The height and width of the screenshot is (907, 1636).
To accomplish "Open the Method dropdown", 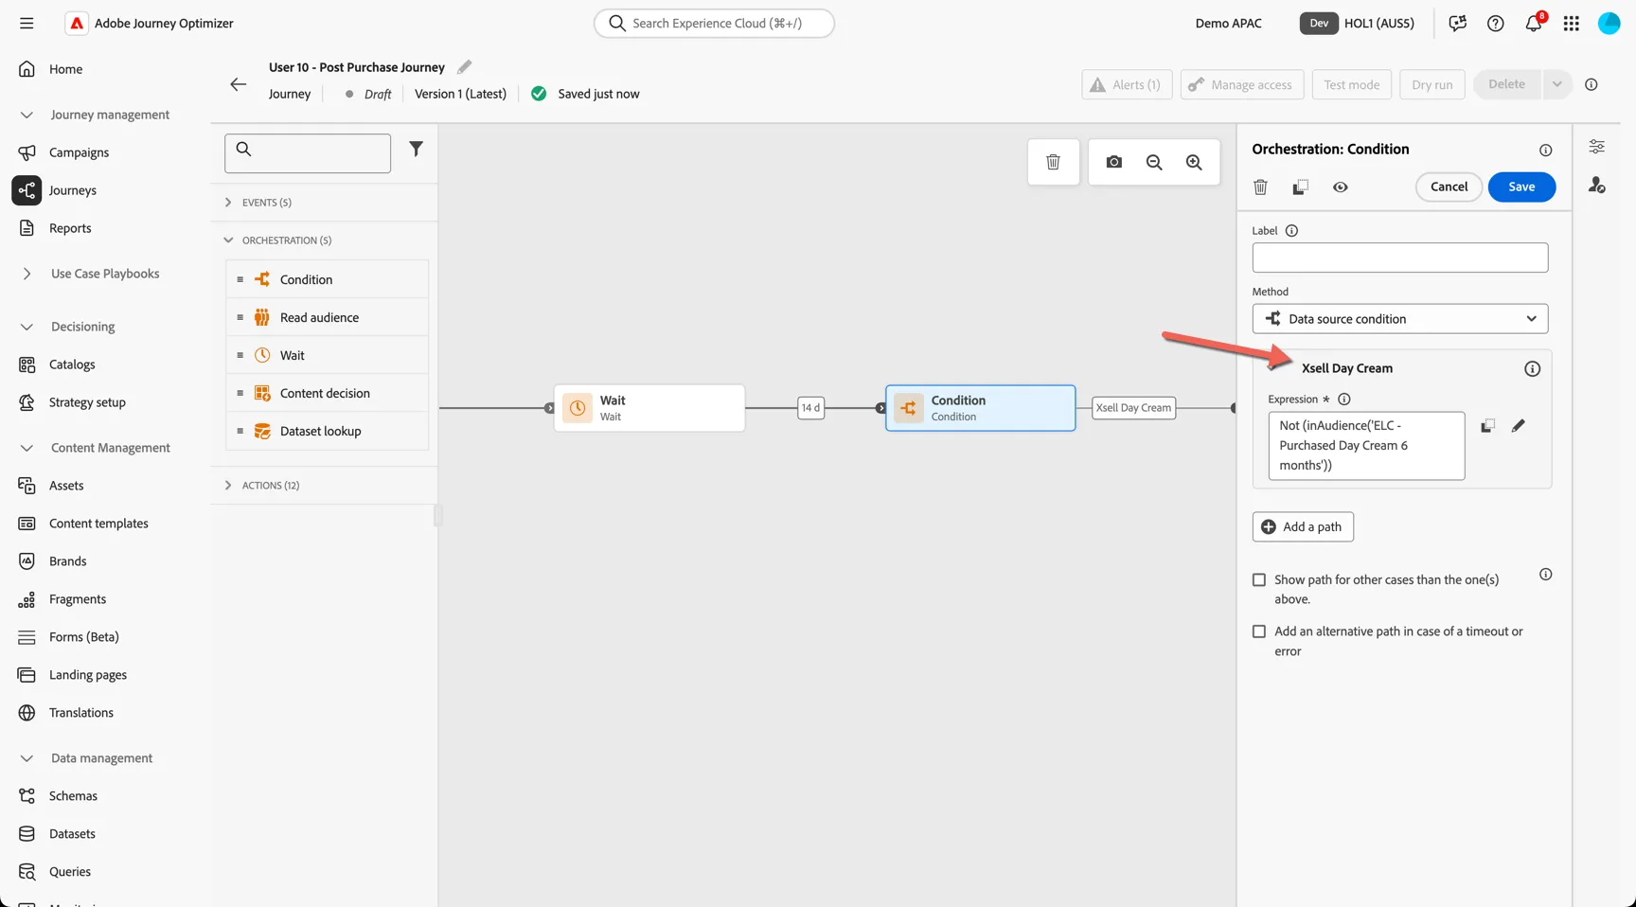I will pyautogui.click(x=1399, y=319).
